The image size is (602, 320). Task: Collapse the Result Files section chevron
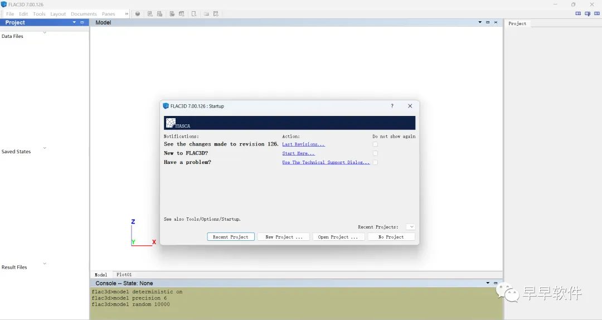tap(45, 264)
